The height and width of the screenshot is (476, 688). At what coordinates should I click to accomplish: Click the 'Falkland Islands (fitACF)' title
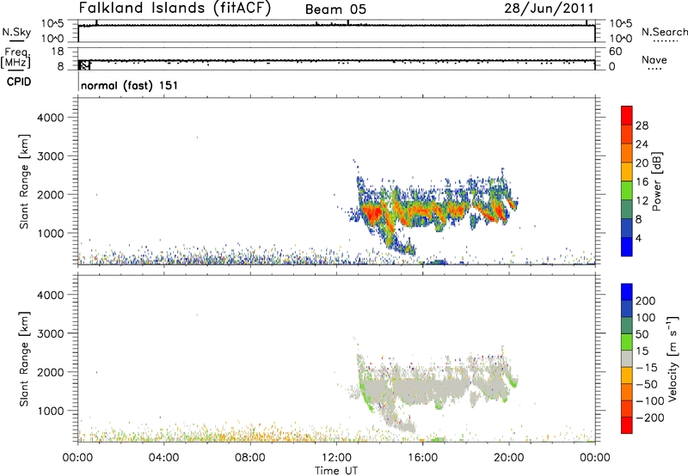click(175, 9)
